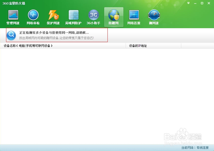Screen dimensions: 214x151
Task: Select the 保护网速 lightning shield icon
Action: click(53, 17)
